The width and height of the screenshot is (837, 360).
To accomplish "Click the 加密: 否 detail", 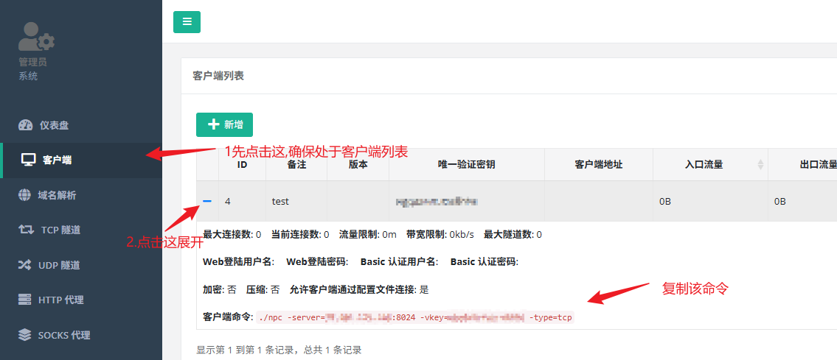I will (x=220, y=290).
